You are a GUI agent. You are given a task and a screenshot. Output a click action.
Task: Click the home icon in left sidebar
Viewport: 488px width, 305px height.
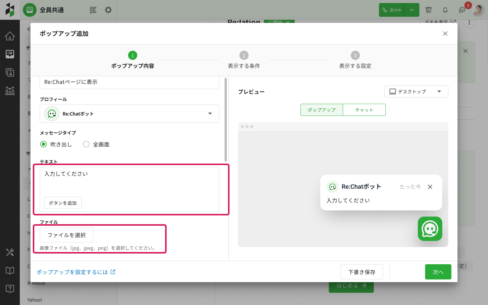click(10, 36)
